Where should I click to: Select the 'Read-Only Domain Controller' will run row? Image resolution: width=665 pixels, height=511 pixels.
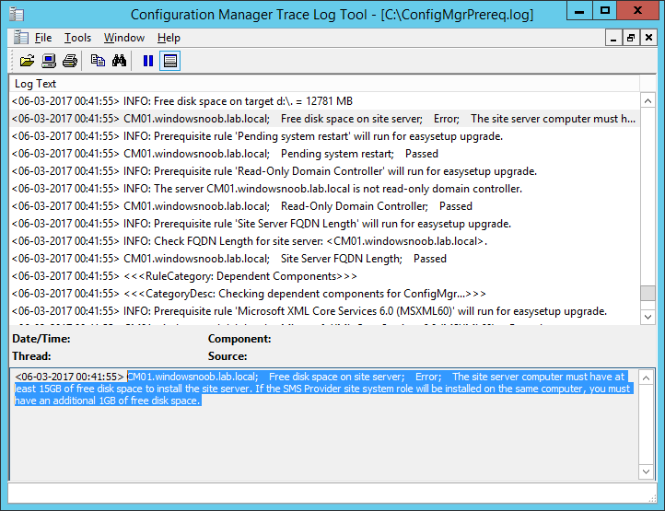point(324,171)
